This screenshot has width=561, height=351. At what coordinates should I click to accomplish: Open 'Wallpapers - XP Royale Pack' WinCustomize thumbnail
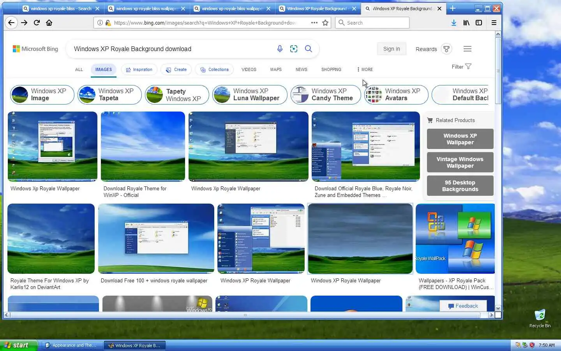(x=455, y=239)
